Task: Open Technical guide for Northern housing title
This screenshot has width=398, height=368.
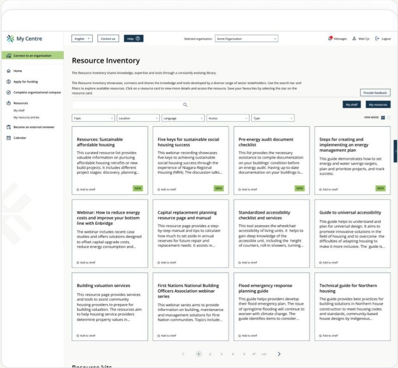Action: (x=348, y=288)
